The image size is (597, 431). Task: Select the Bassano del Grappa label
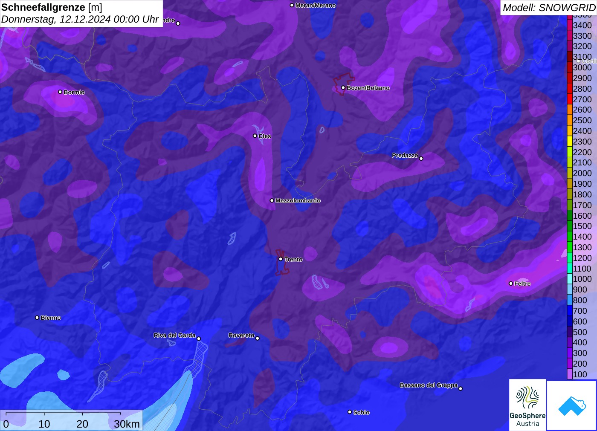pyautogui.click(x=429, y=385)
